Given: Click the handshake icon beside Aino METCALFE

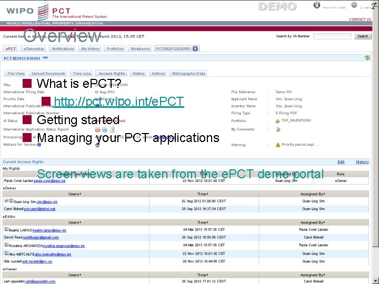Looking at the screenshot, I should [6, 253].
